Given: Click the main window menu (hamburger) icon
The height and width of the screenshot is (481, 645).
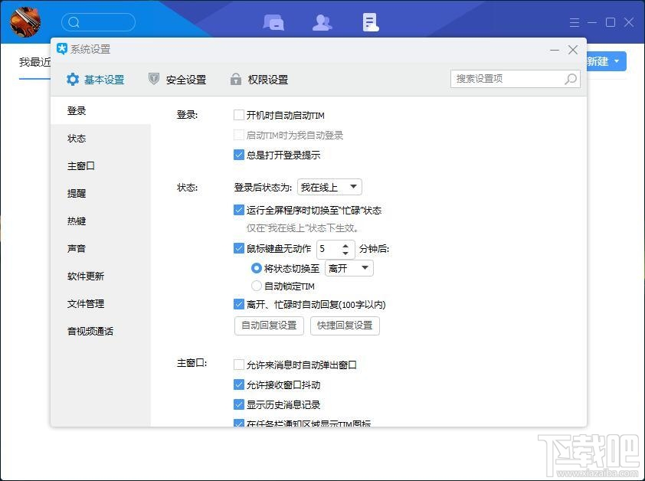Looking at the screenshot, I should pos(574,22).
